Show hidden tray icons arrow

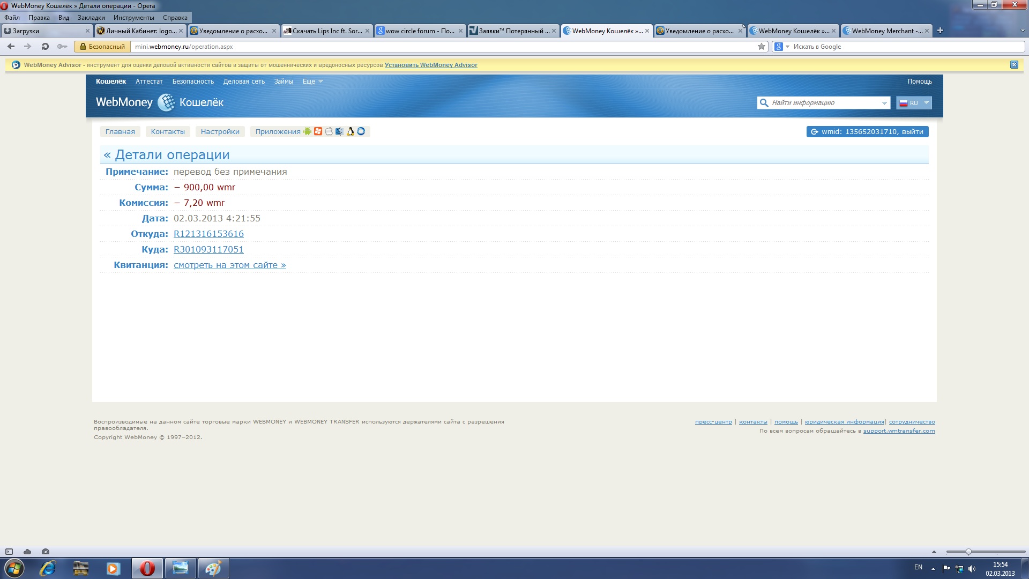coord(933,569)
